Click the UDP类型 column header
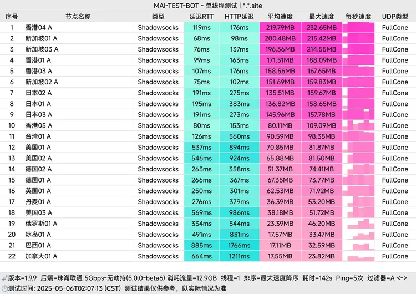The width and height of the screenshot is (416, 294). tap(395, 17)
